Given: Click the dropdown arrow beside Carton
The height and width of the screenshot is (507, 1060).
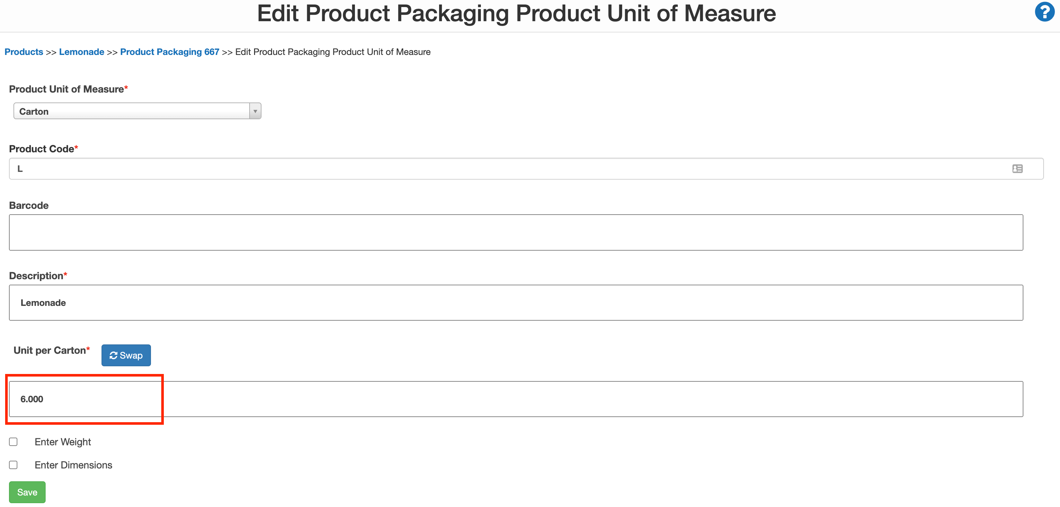Looking at the screenshot, I should [x=255, y=111].
